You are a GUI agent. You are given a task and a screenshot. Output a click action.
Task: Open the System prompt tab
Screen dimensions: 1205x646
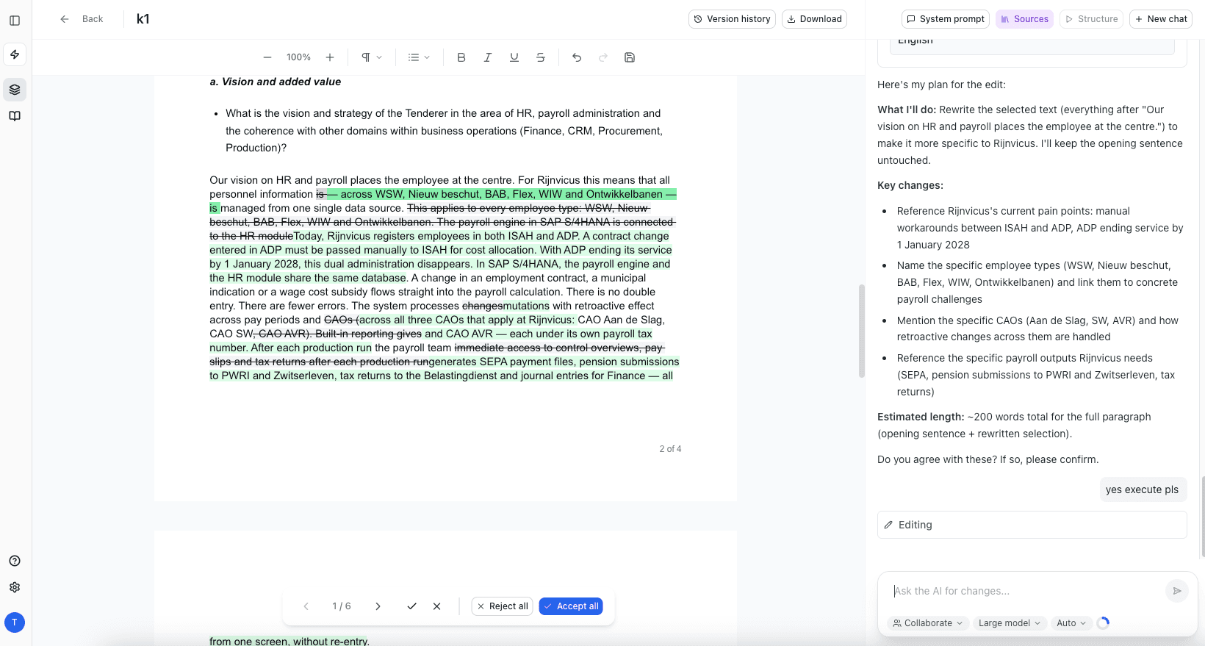click(945, 19)
